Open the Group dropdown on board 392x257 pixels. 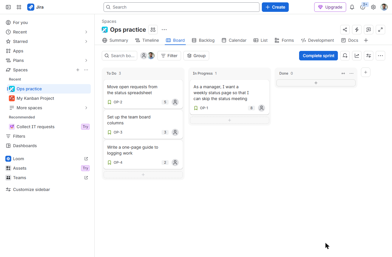click(196, 56)
